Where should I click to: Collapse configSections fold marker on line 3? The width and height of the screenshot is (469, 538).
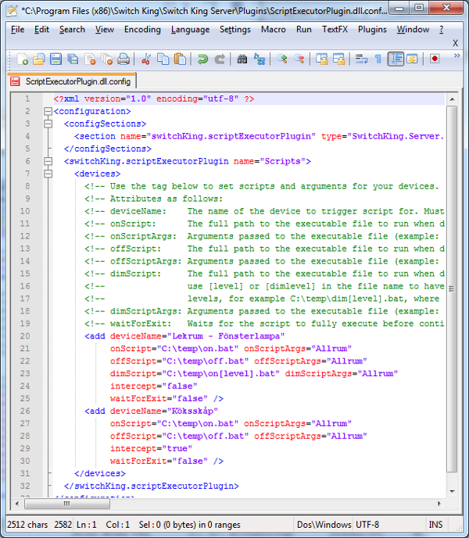coord(48,124)
